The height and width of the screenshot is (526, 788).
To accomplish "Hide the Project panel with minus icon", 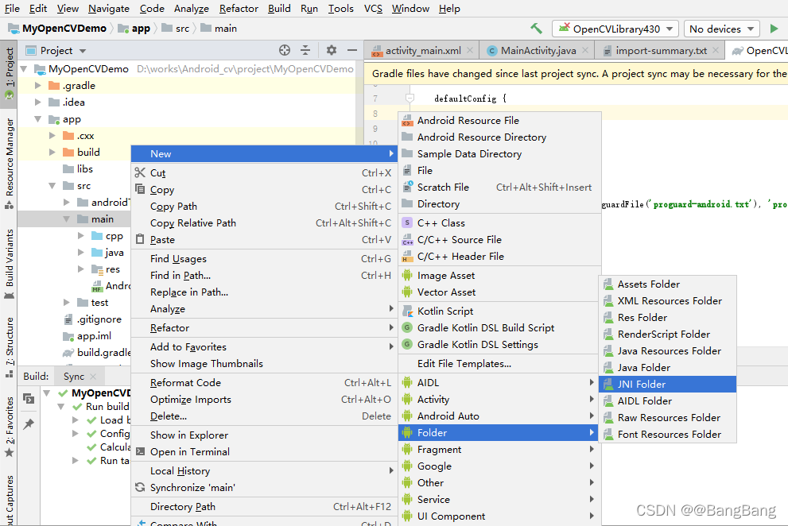I will (x=352, y=50).
